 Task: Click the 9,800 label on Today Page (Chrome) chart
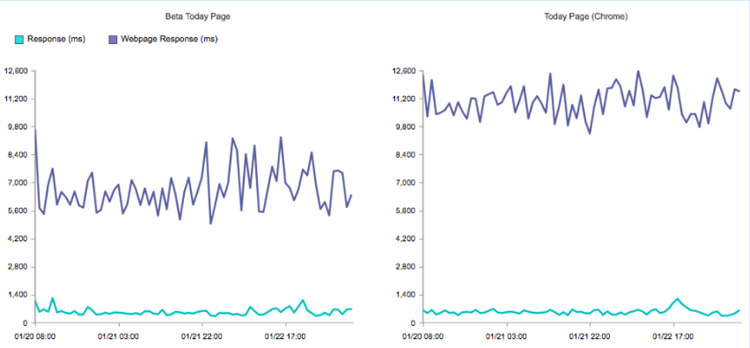405,127
